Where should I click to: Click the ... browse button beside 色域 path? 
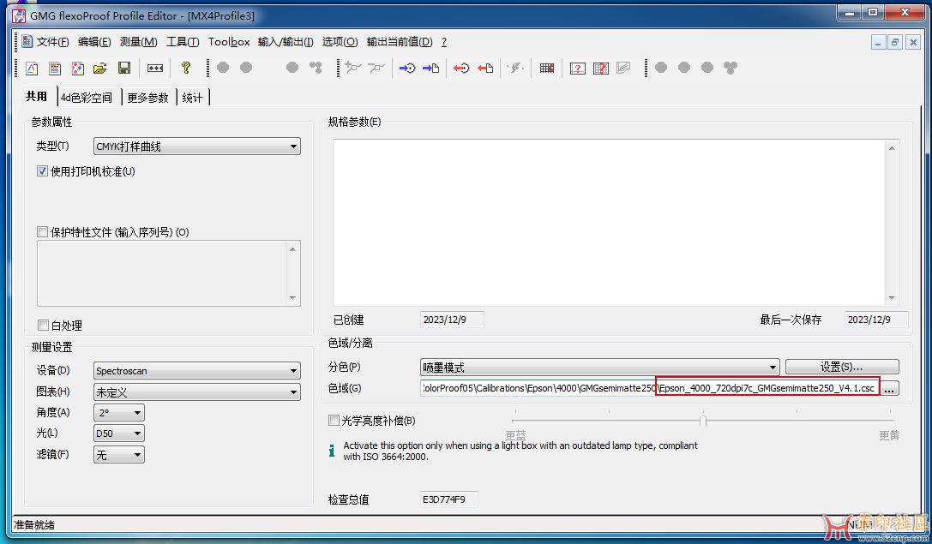coord(889,389)
